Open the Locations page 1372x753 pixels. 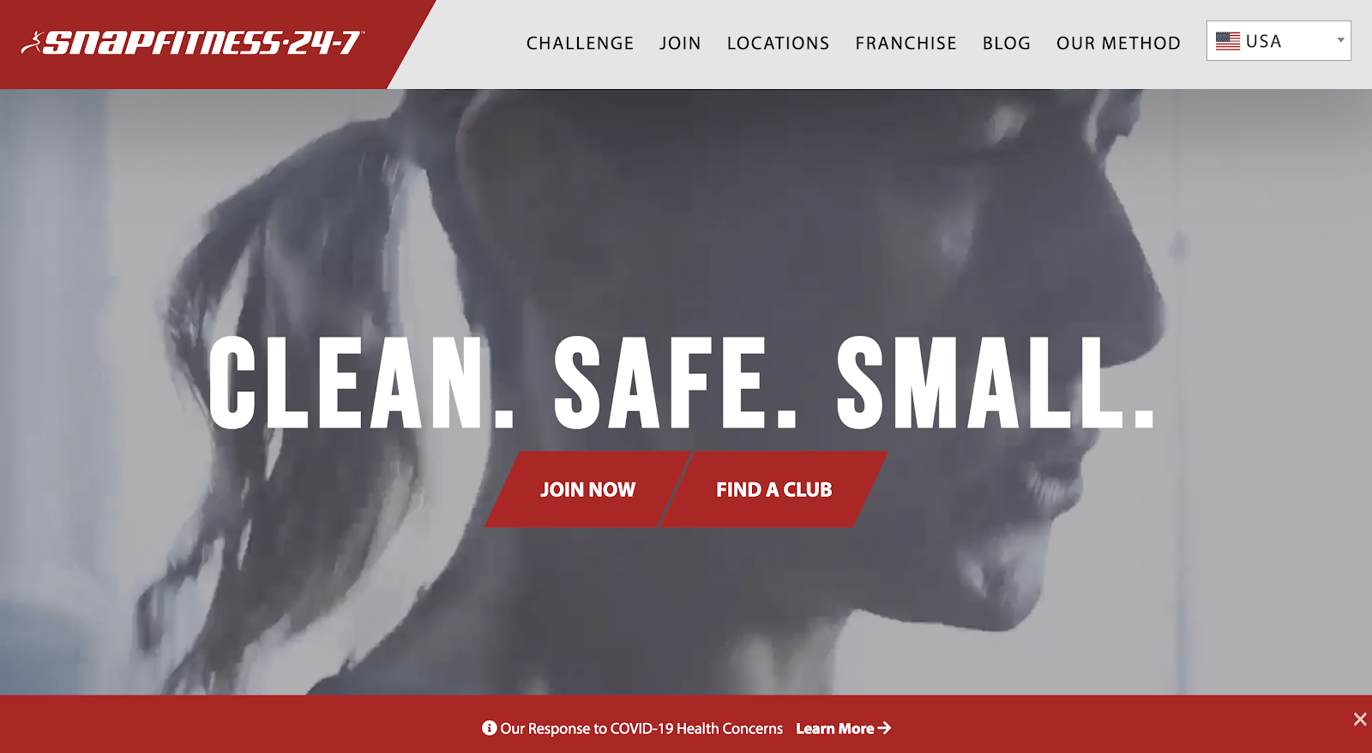[778, 43]
